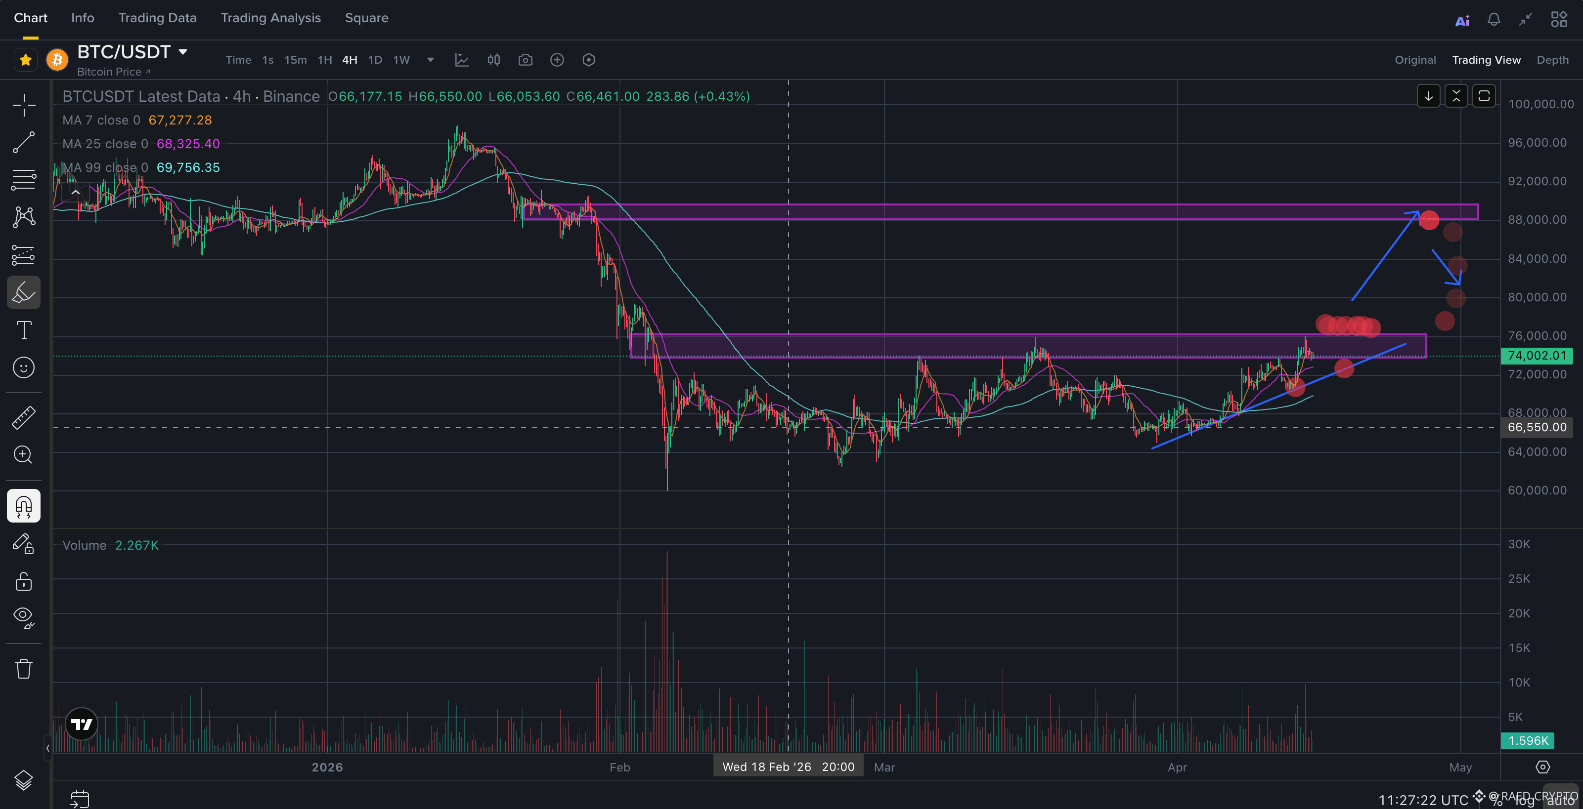Switch to the 1W interval
Screen dimensions: 1583x809
coord(401,60)
